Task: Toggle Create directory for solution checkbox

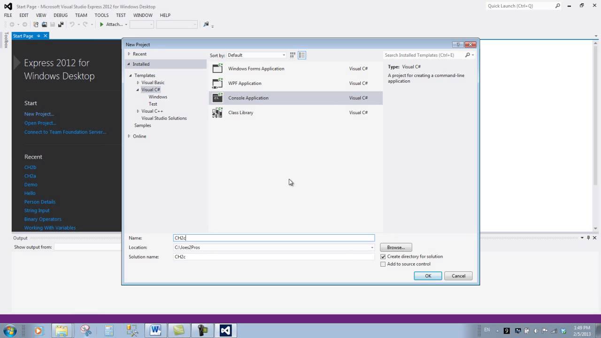Action: [x=383, y=257]
